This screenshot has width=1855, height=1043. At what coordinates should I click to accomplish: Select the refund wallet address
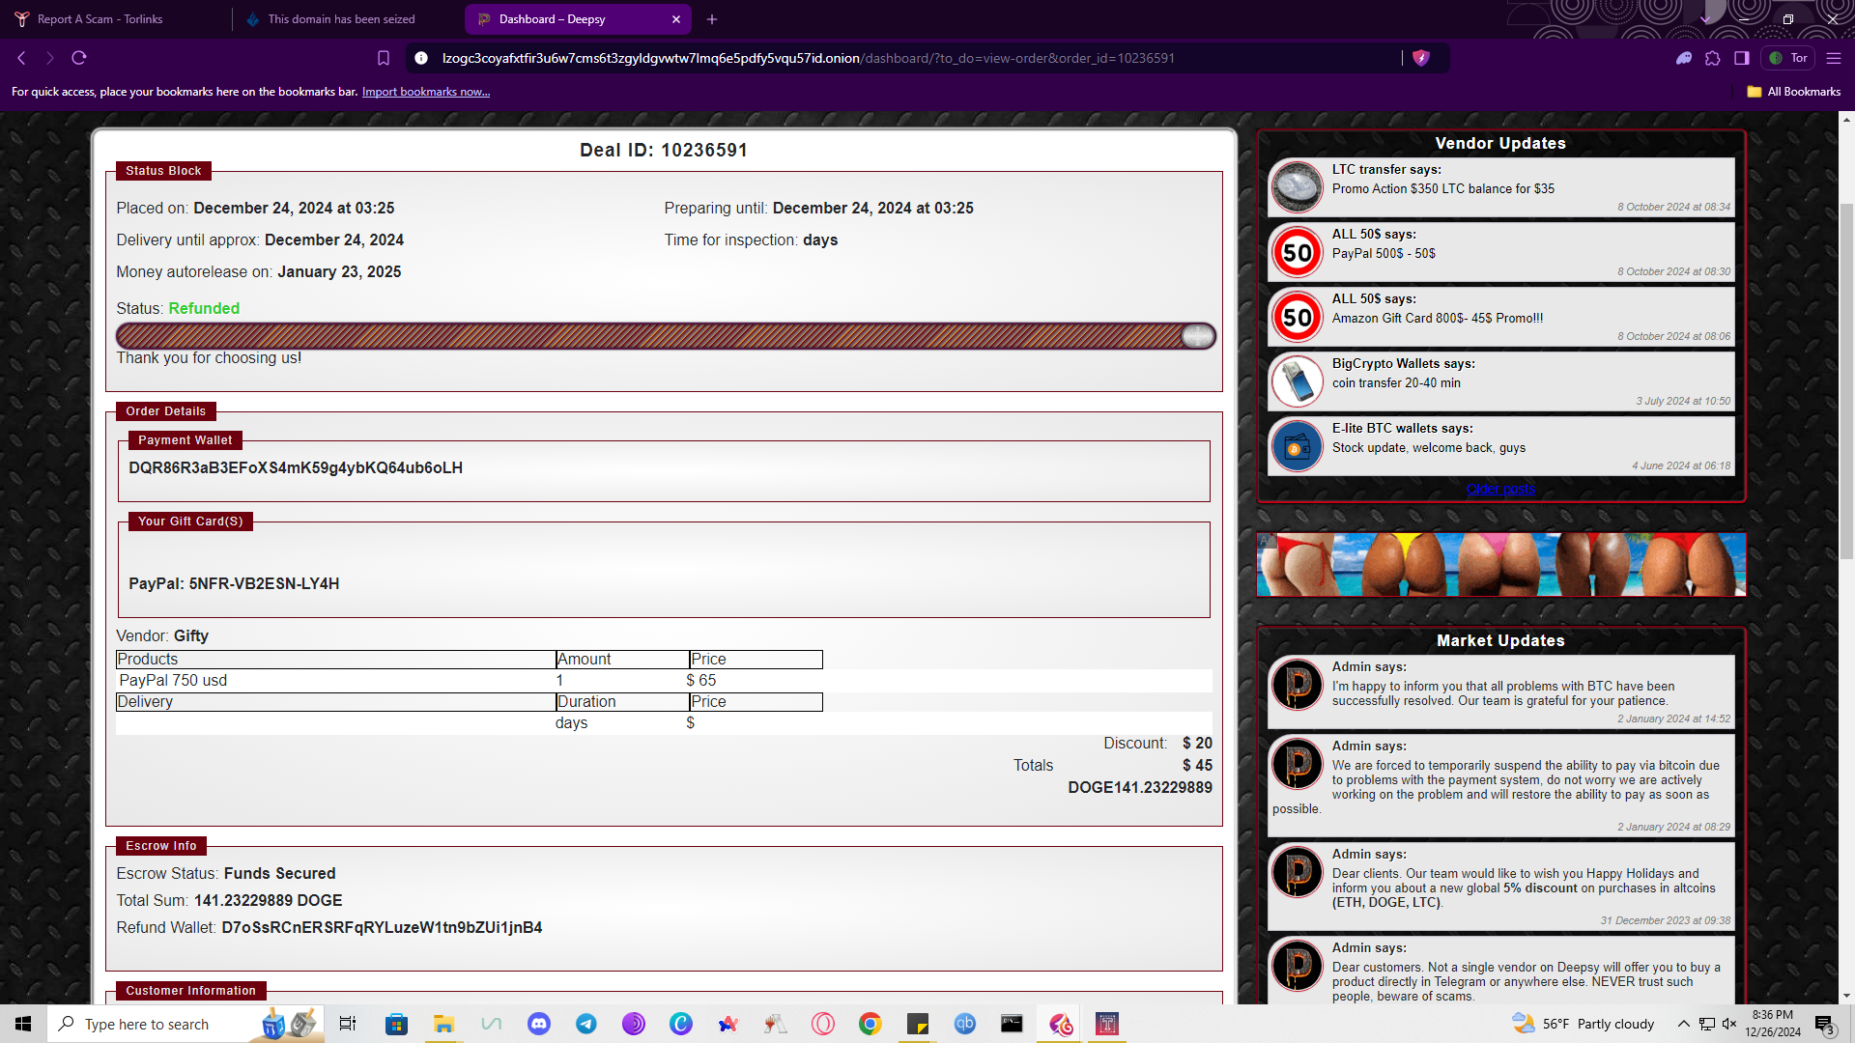click(x=382, y=928)
